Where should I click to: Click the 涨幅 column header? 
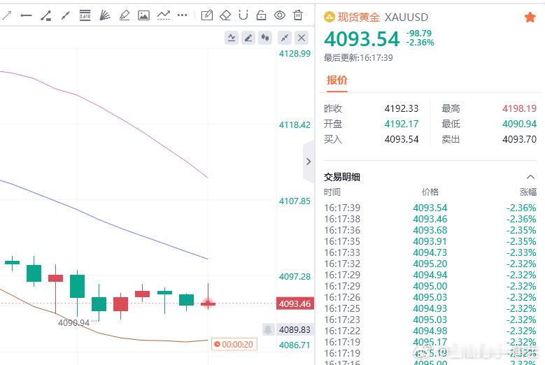tap(528, 192)
